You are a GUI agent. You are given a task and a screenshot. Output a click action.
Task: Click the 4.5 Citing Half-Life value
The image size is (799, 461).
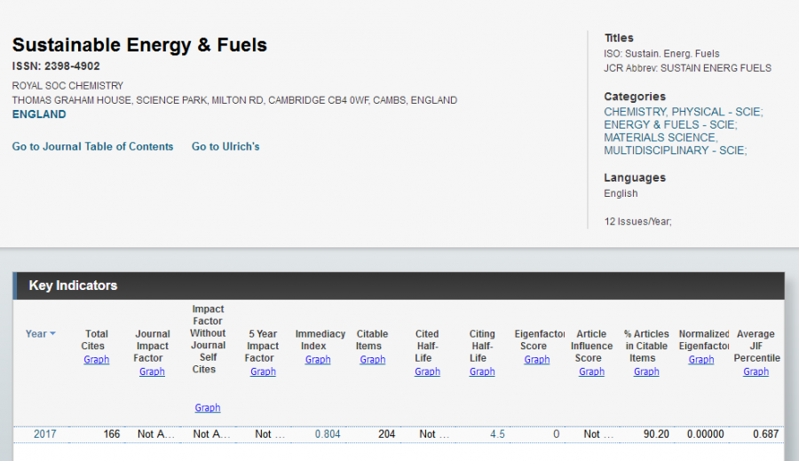point(497,434)
